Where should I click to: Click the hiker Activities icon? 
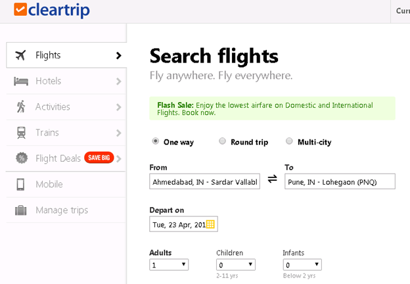tap(21, 106)
